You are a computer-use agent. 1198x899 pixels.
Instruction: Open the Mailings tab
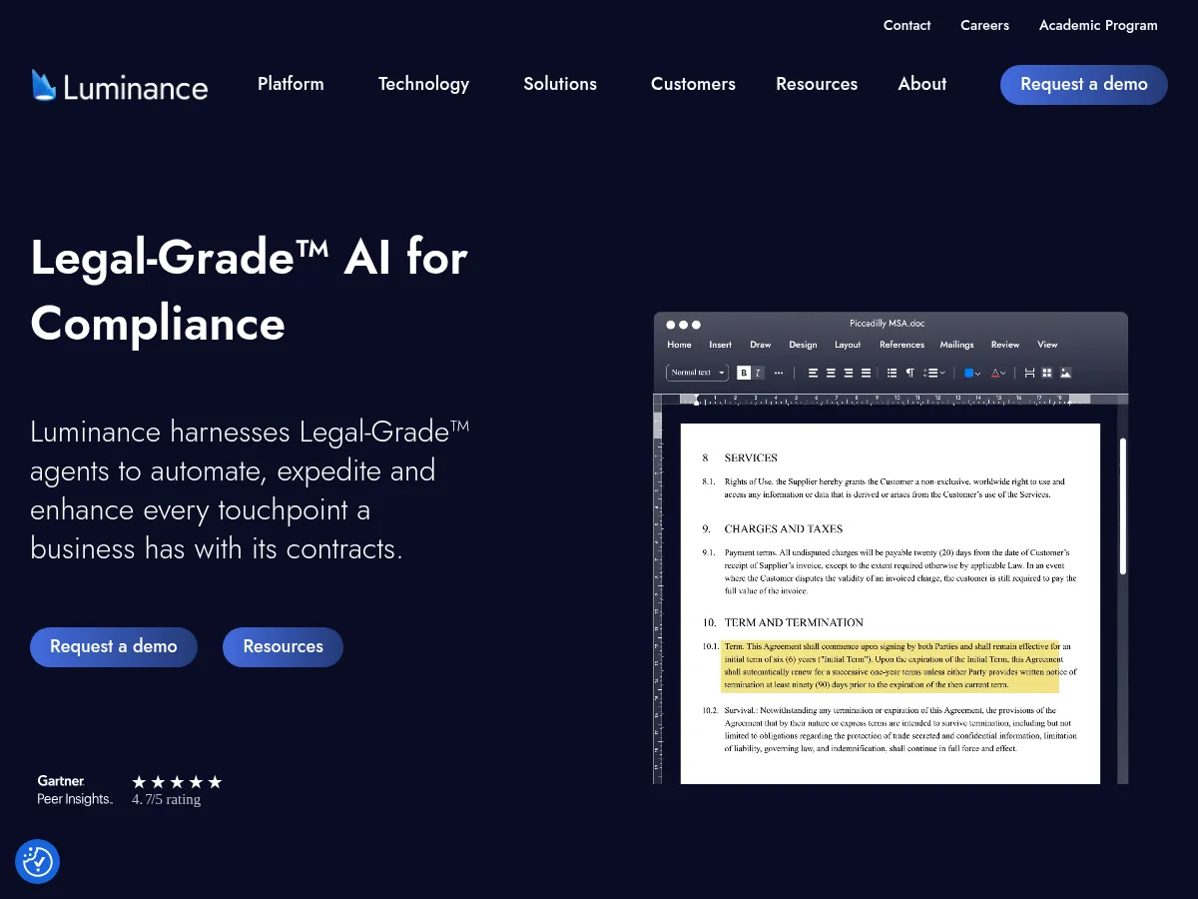tap(956, 344)
